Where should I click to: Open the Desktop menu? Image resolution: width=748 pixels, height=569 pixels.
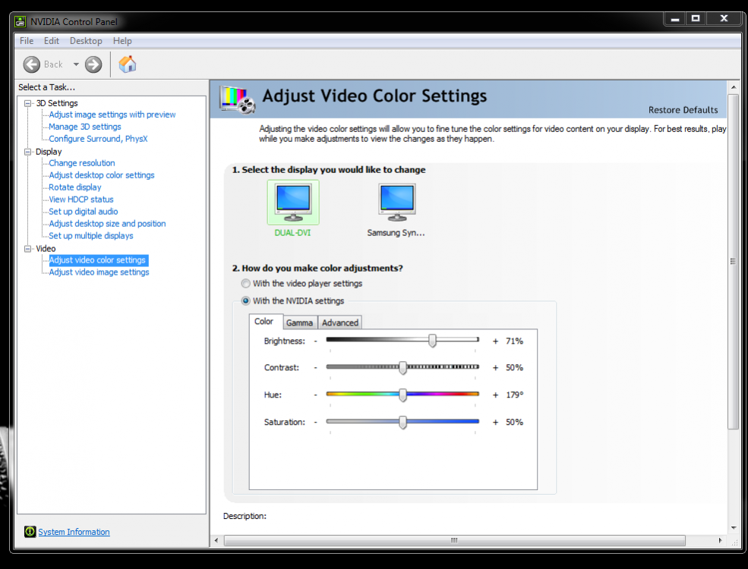86,41
